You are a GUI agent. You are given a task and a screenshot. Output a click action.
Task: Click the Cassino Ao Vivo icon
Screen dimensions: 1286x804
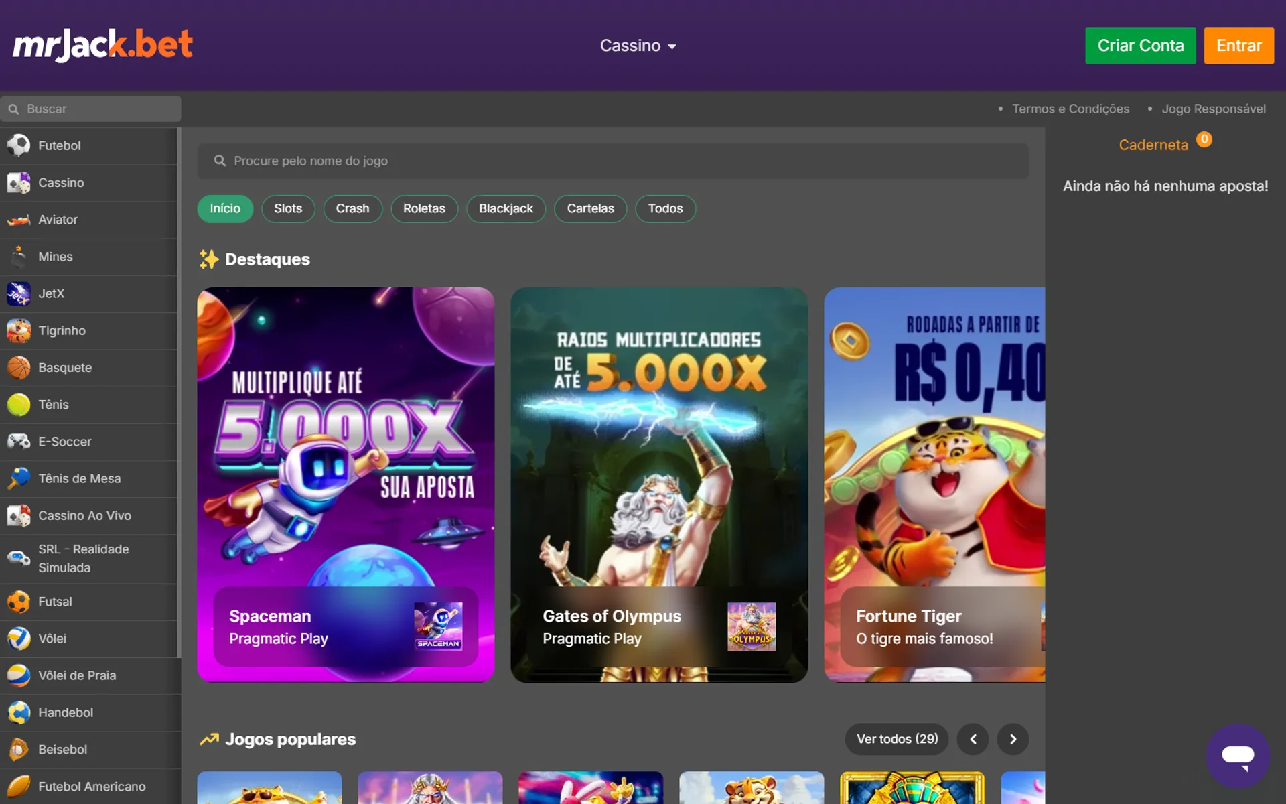(19, 515)
